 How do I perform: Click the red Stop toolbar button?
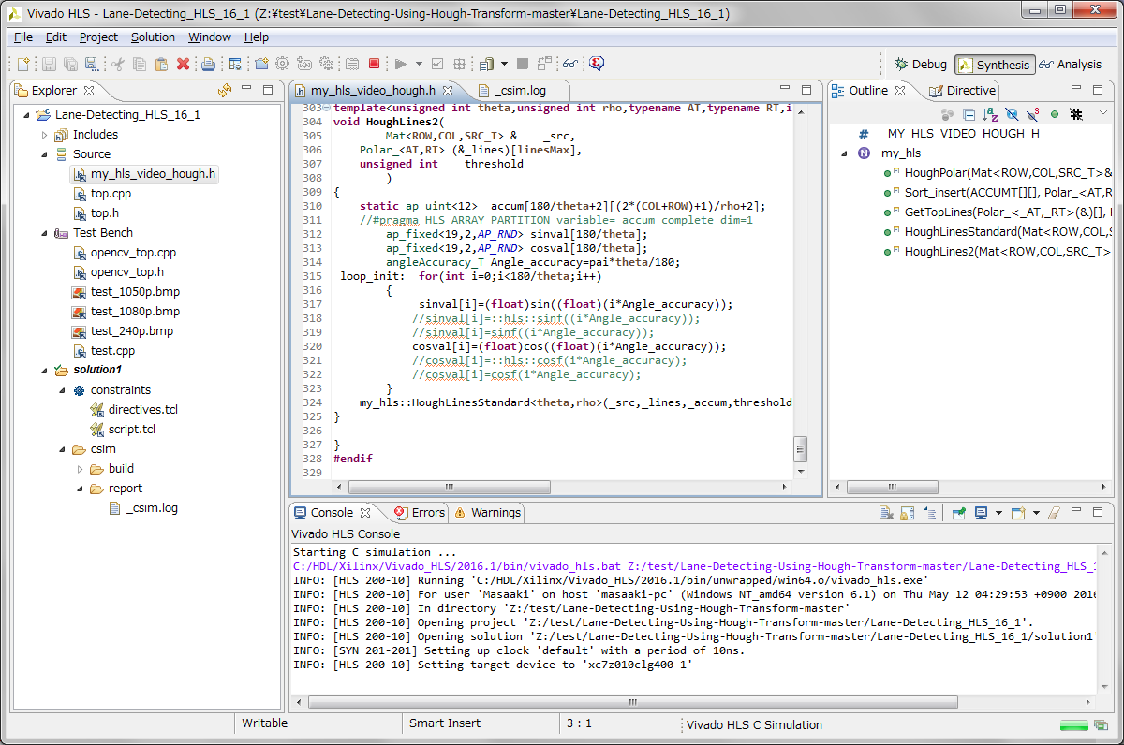click(x=374, y=65)
